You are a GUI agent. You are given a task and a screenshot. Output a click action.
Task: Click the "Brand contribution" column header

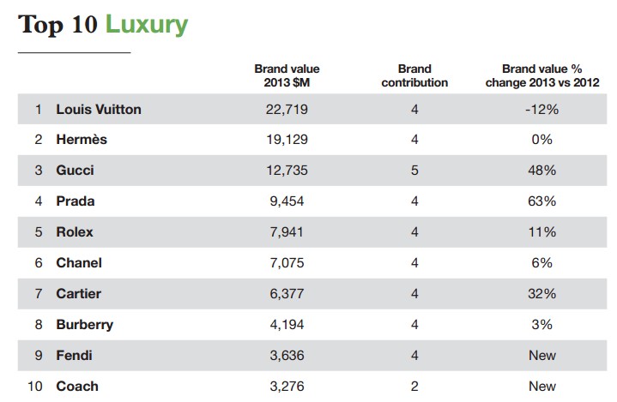[415, 75]
